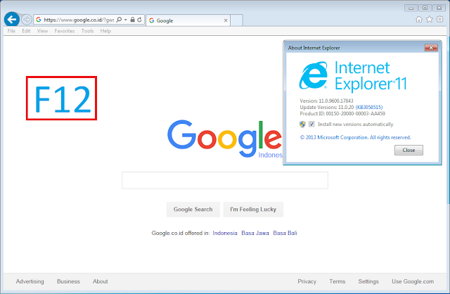Click the Google logo
This screenshot has height=294, width=450.
coord(225,139)
